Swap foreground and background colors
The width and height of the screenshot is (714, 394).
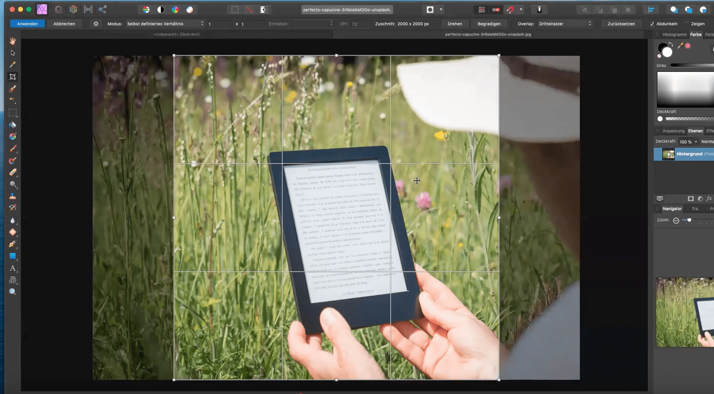671,44
